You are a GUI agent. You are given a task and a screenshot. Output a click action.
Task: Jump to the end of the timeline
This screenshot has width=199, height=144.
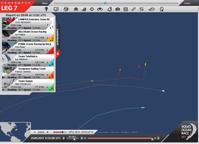coord(158,138)
